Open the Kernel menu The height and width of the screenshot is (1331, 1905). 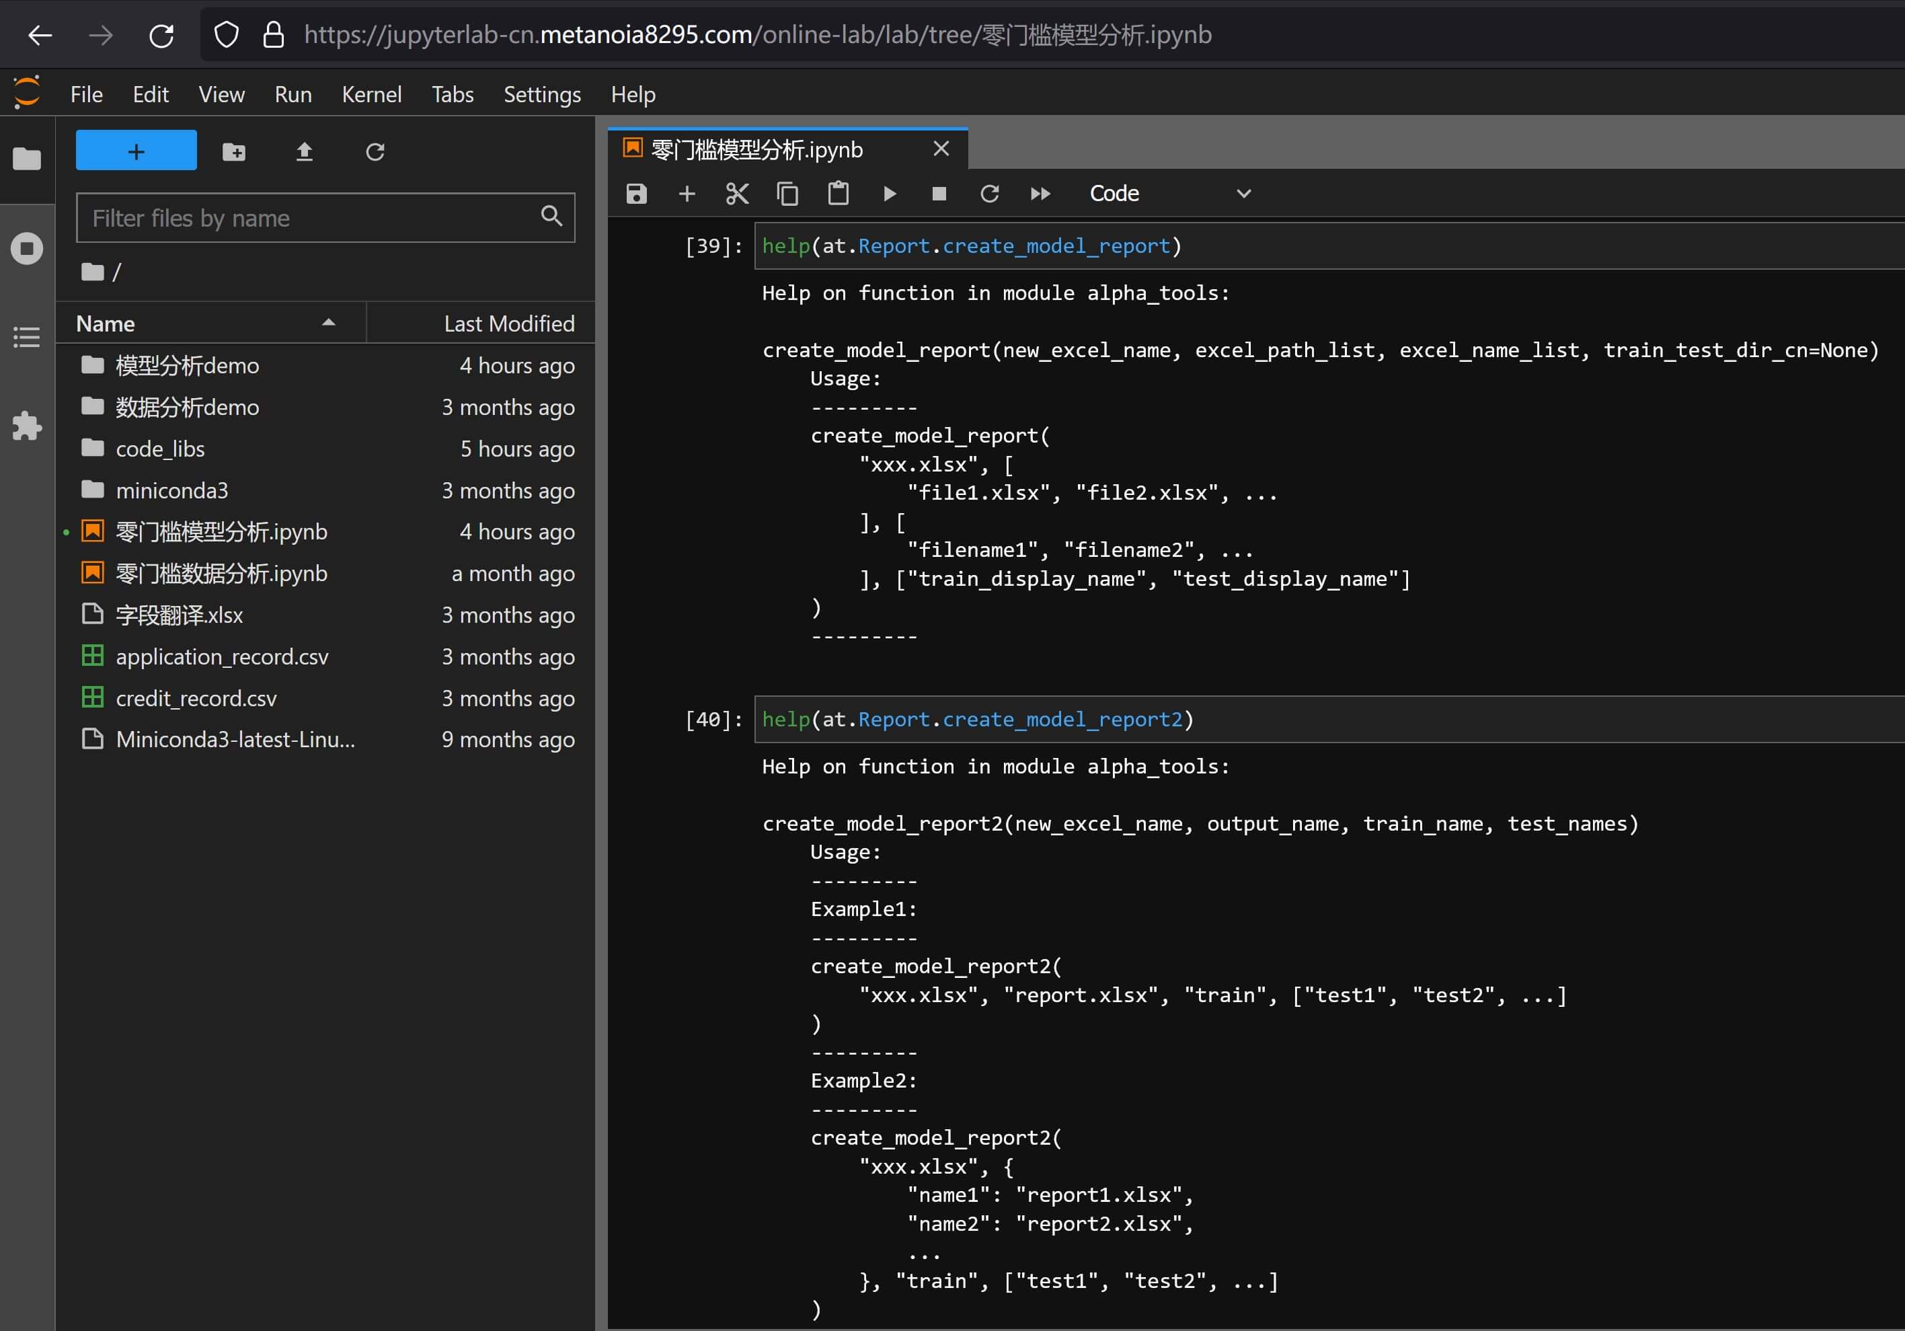[371, 95]
